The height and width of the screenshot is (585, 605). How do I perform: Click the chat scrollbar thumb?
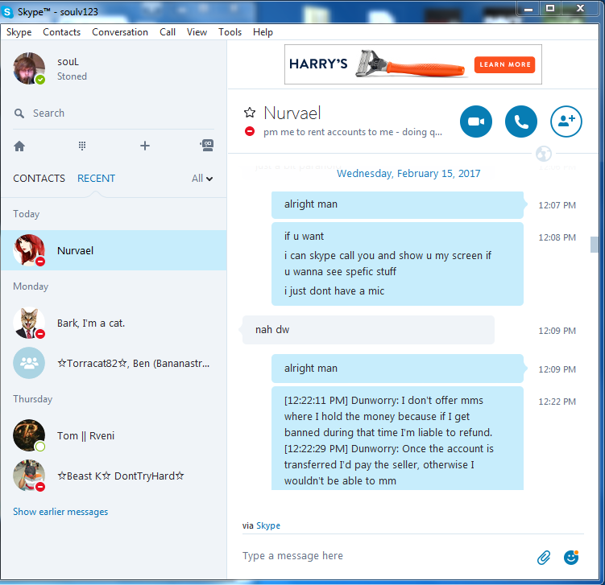595,245
